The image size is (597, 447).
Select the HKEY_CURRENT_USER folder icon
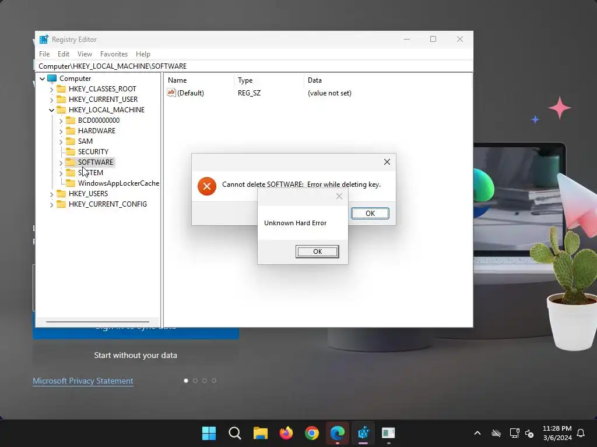point(61,99)
